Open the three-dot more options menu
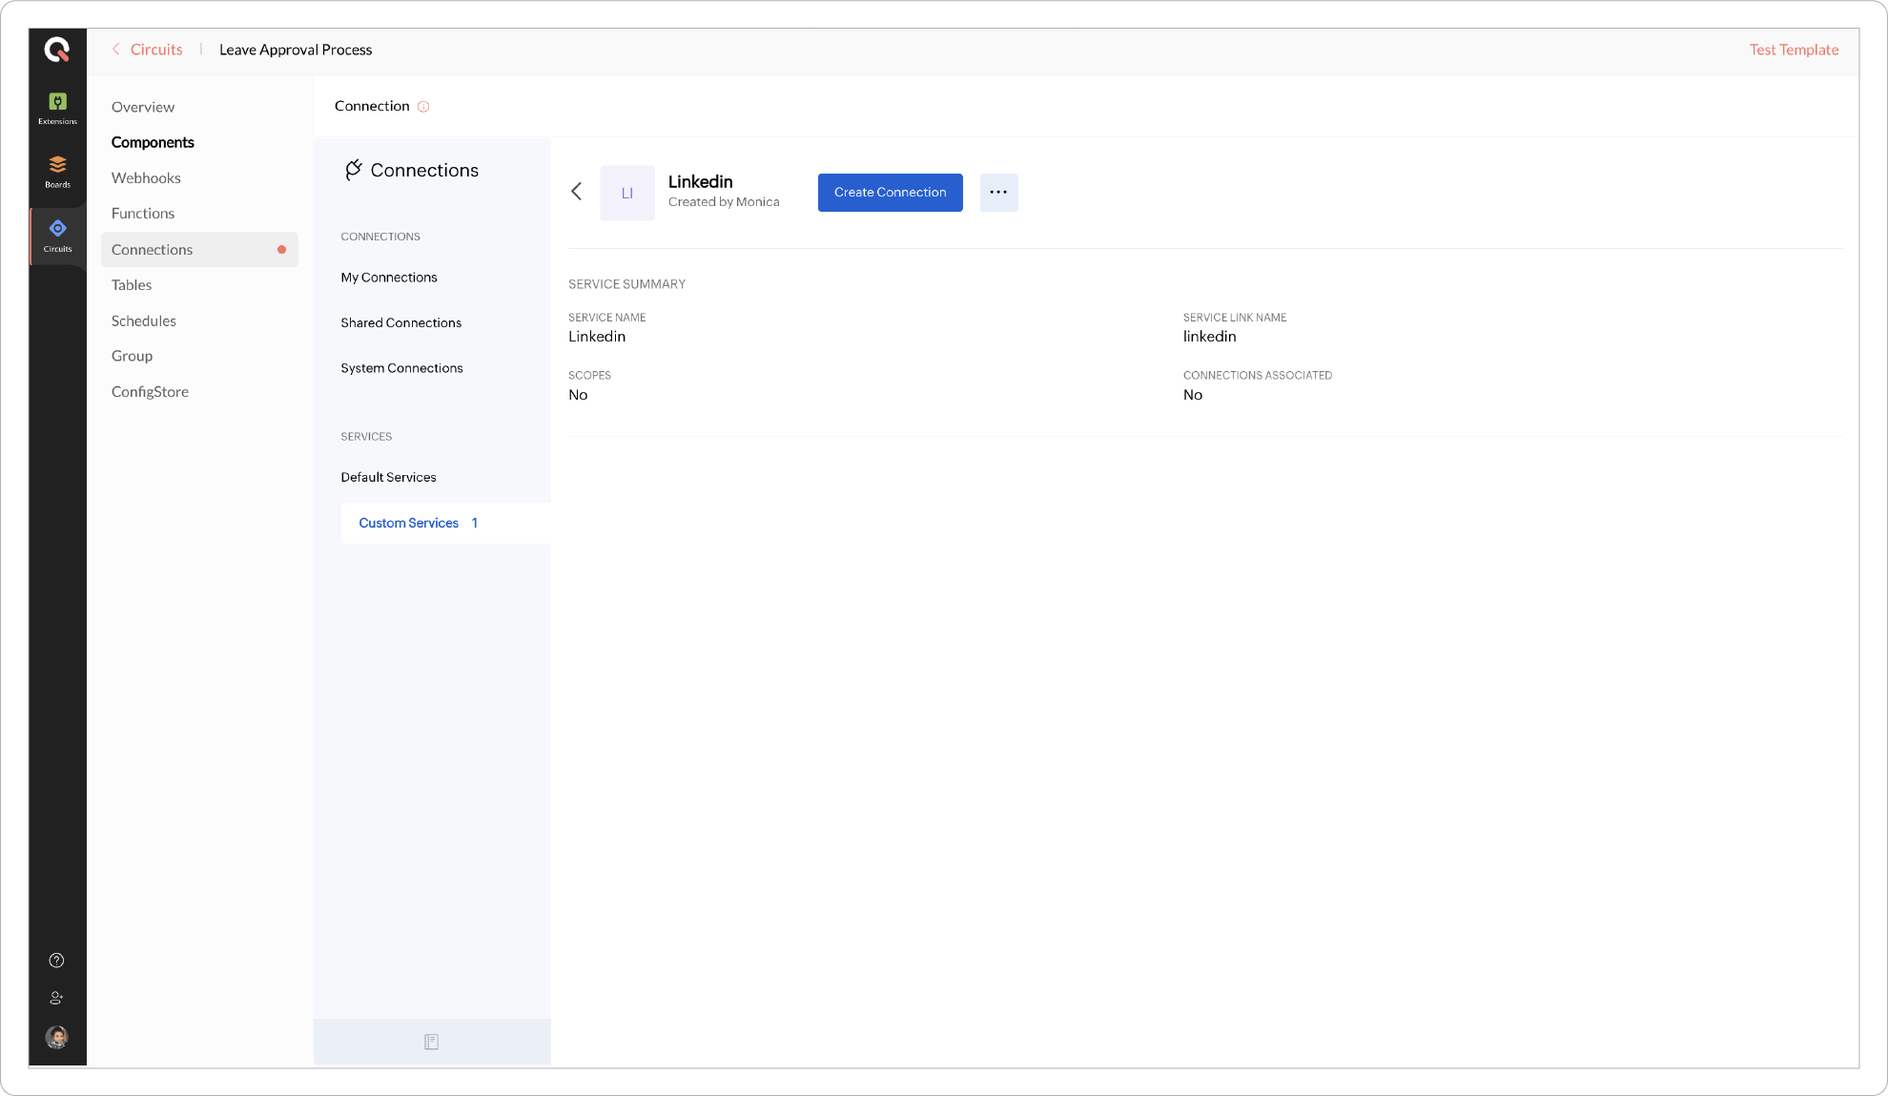Image resolution: width=1888 pixels, height=1096 pixels. coord(998,193)
